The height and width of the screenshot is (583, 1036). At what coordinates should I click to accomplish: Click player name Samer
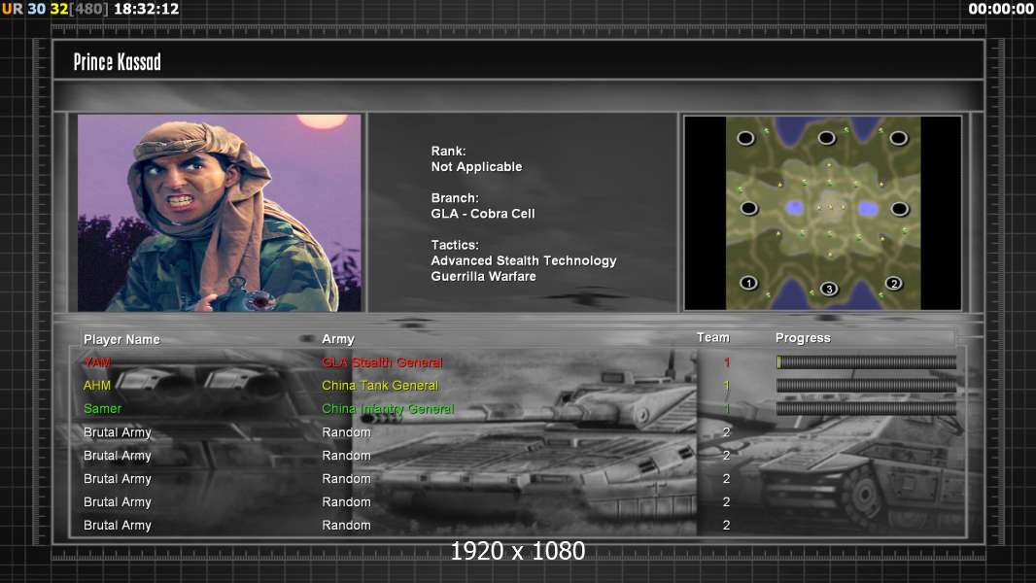(x=102, y=409)
